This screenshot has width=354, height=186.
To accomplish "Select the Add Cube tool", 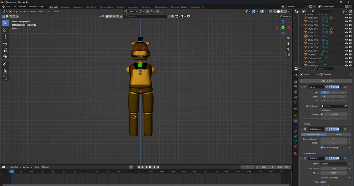I will click(x=5, y=78).
